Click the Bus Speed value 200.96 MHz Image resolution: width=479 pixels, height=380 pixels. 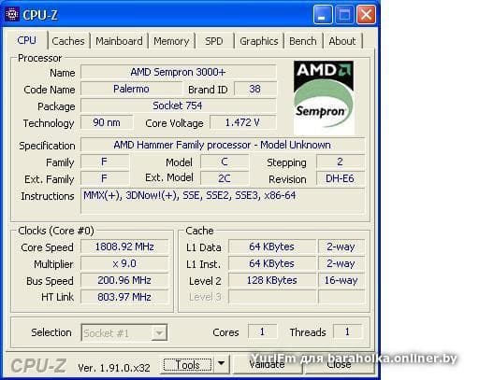[x=124, y=280]
